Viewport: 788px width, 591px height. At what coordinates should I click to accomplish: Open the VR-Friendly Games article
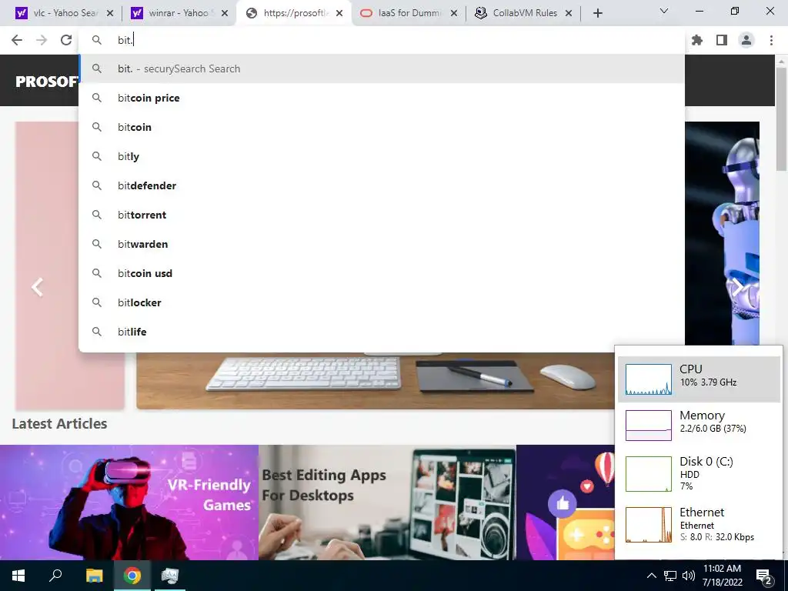point(129,502)
